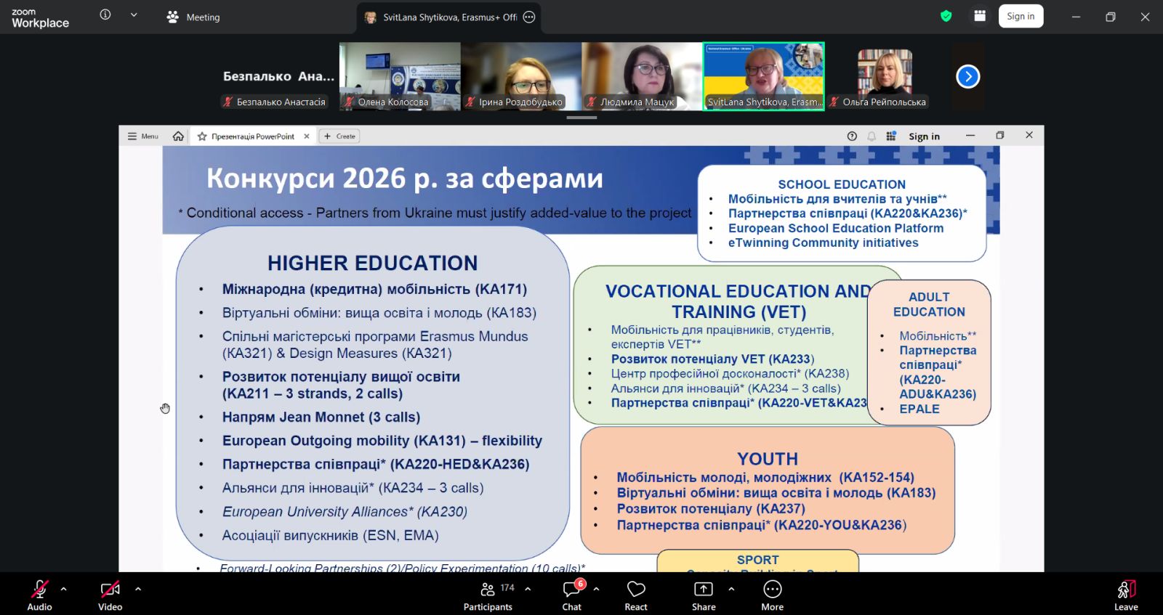
Task: Open speaker more options ellipsis
Action: (529, 17)
